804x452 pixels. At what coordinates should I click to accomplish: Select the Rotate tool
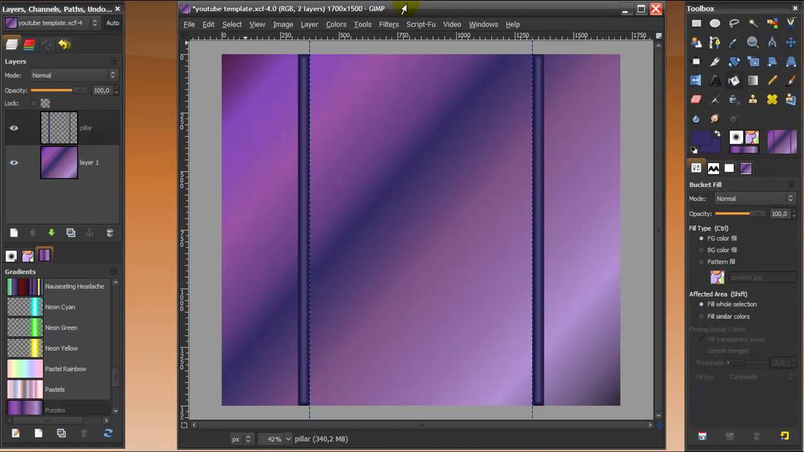click(734, 62)
